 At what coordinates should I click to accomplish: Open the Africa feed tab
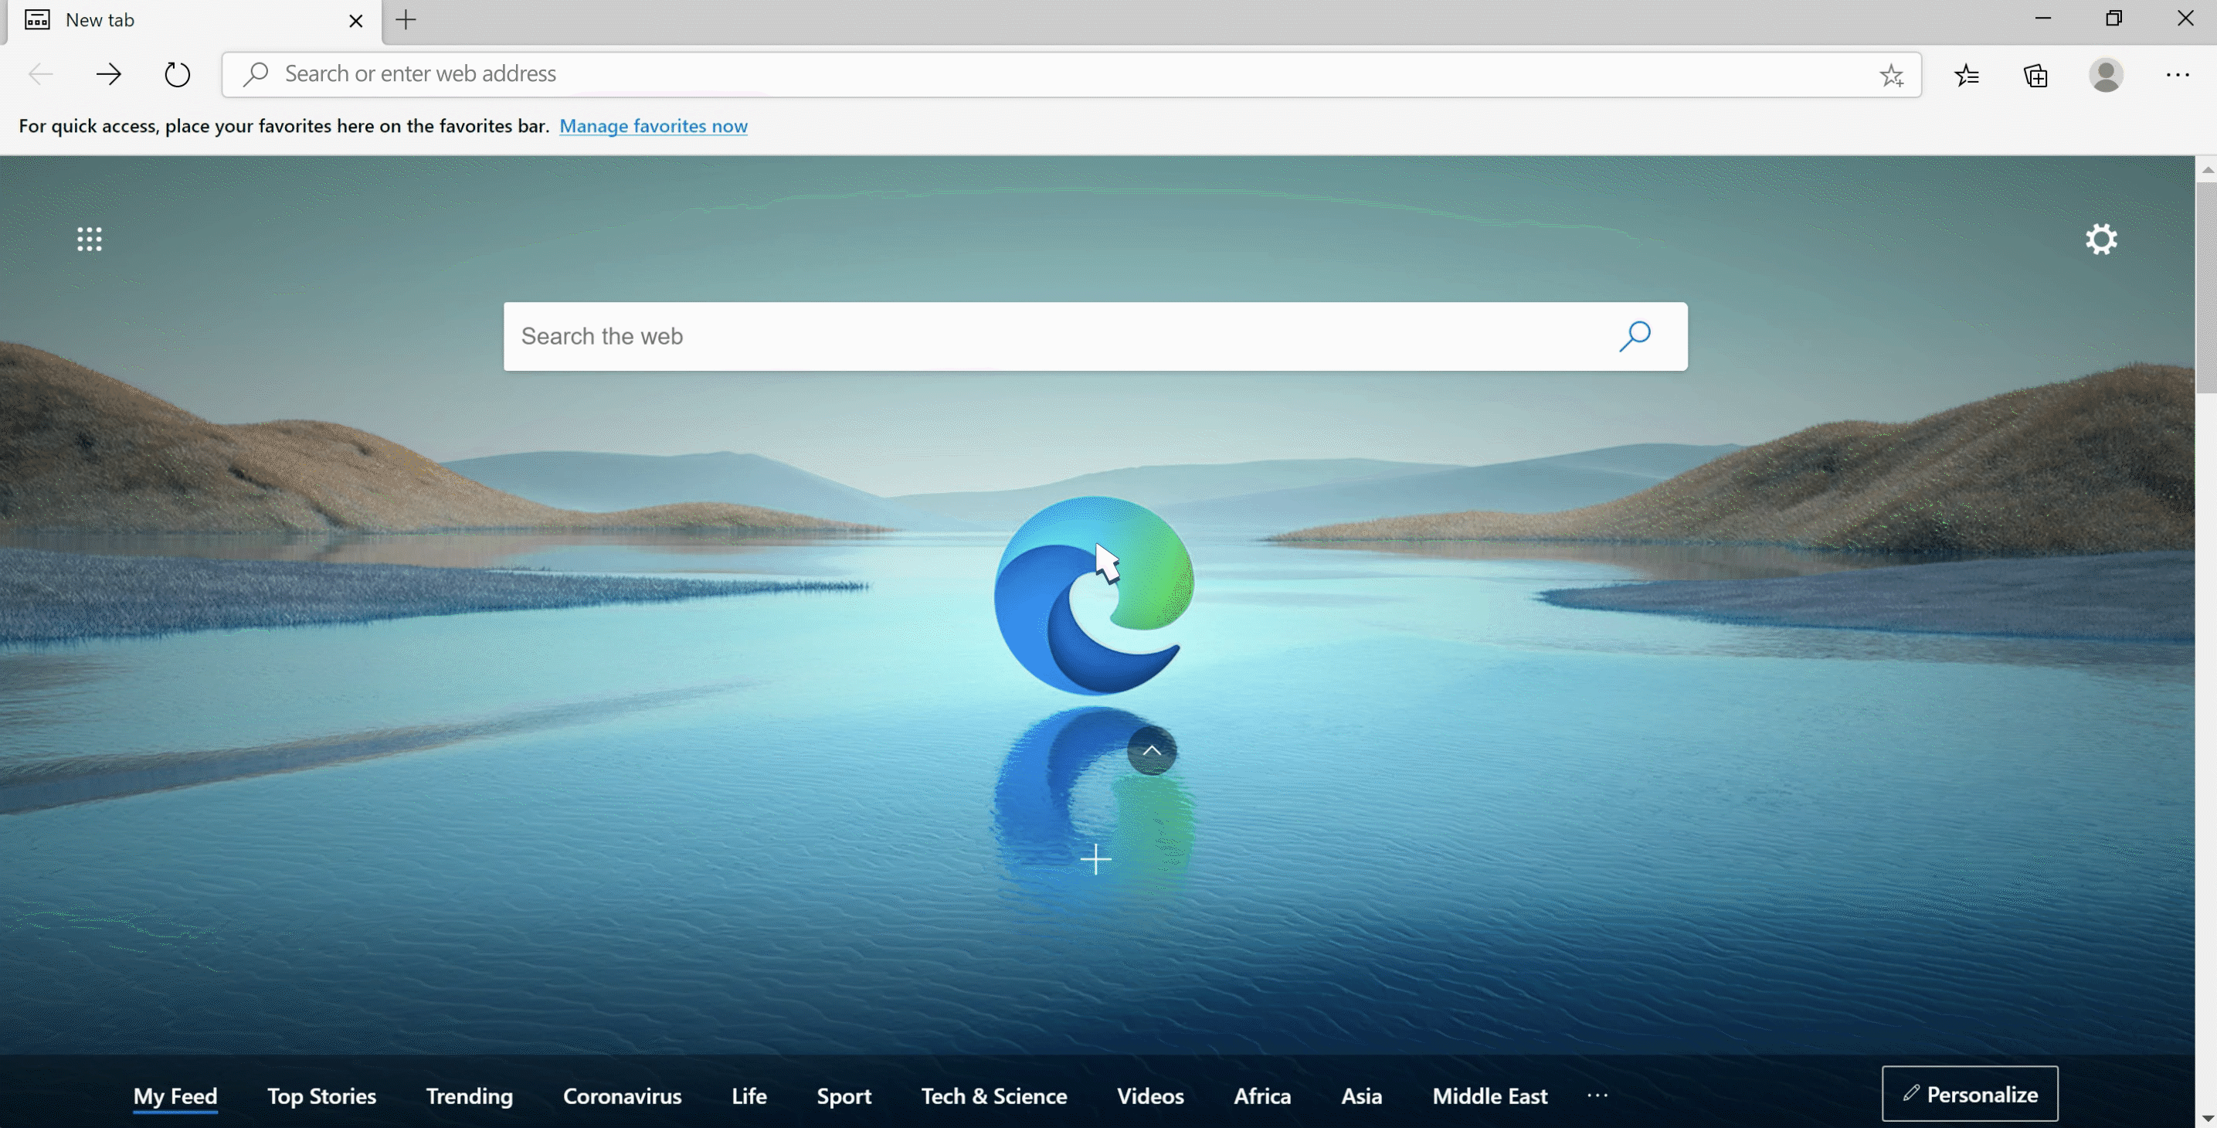coord(1261,1096)
